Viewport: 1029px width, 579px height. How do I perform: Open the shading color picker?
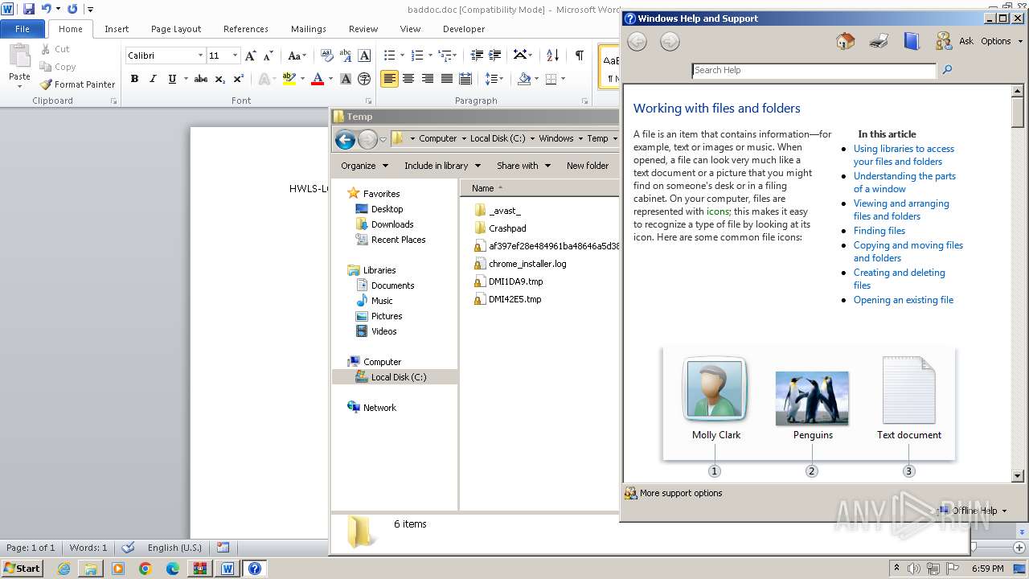[x=537, y=79]
